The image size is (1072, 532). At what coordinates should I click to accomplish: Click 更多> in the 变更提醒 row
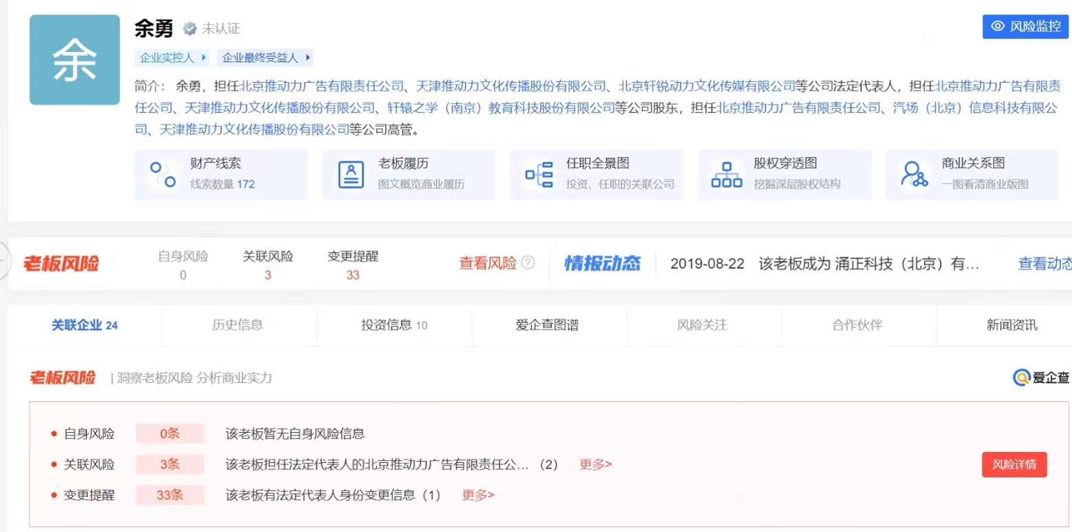[478, 495]
